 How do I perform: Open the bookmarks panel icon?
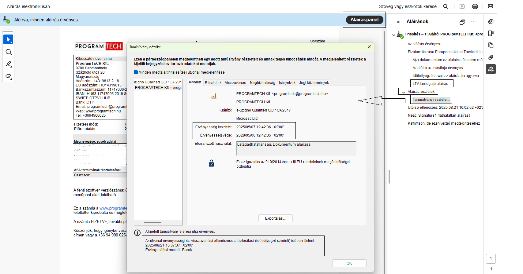pos(491,33)
